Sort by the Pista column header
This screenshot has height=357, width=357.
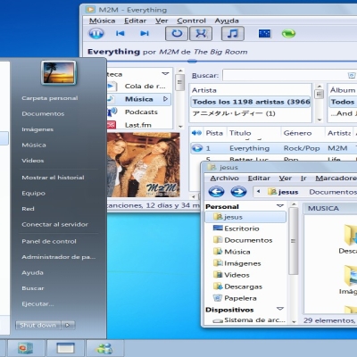(x=214, y=133)
